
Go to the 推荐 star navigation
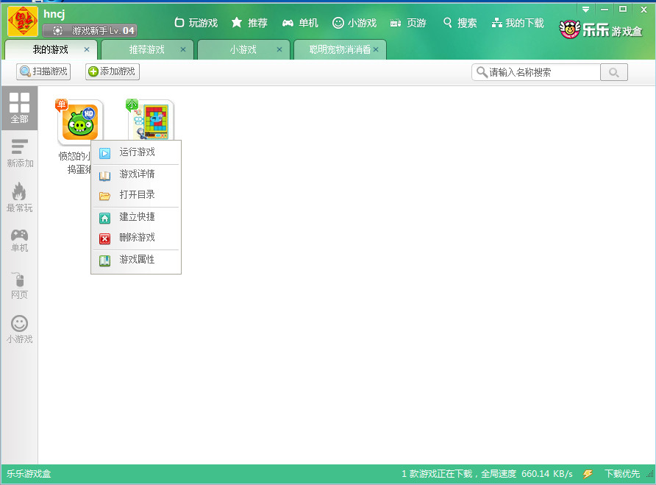pyautogui.click(x=249, y=23)
